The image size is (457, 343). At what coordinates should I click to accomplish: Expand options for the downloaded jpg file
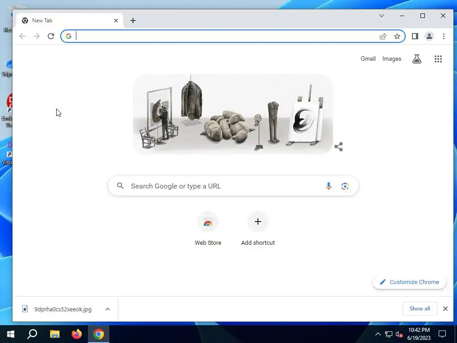108,309
